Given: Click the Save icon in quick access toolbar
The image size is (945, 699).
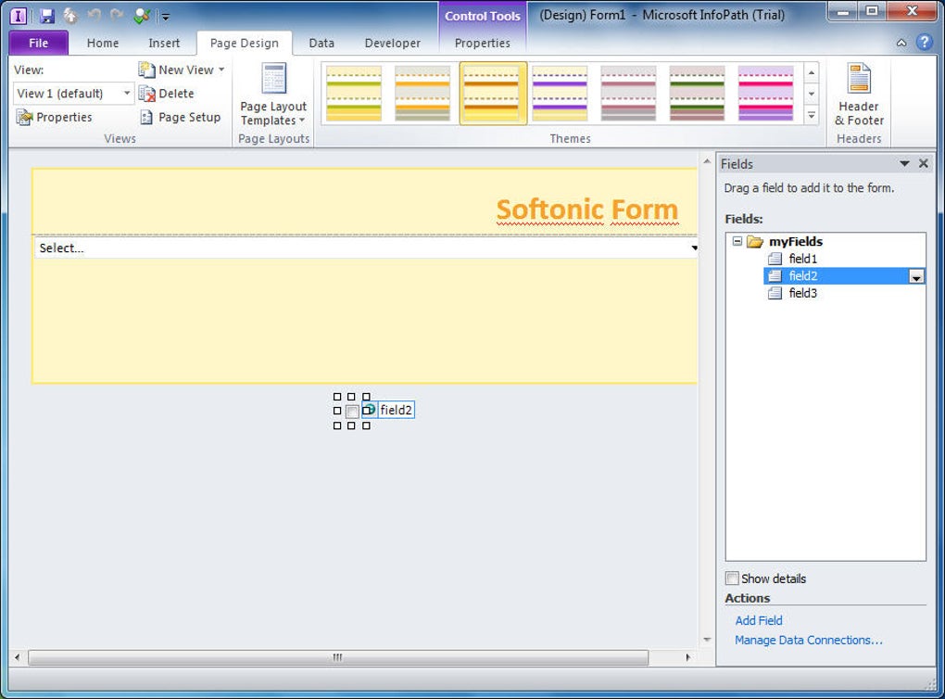Looking at the screenshot, I should 46,16.
